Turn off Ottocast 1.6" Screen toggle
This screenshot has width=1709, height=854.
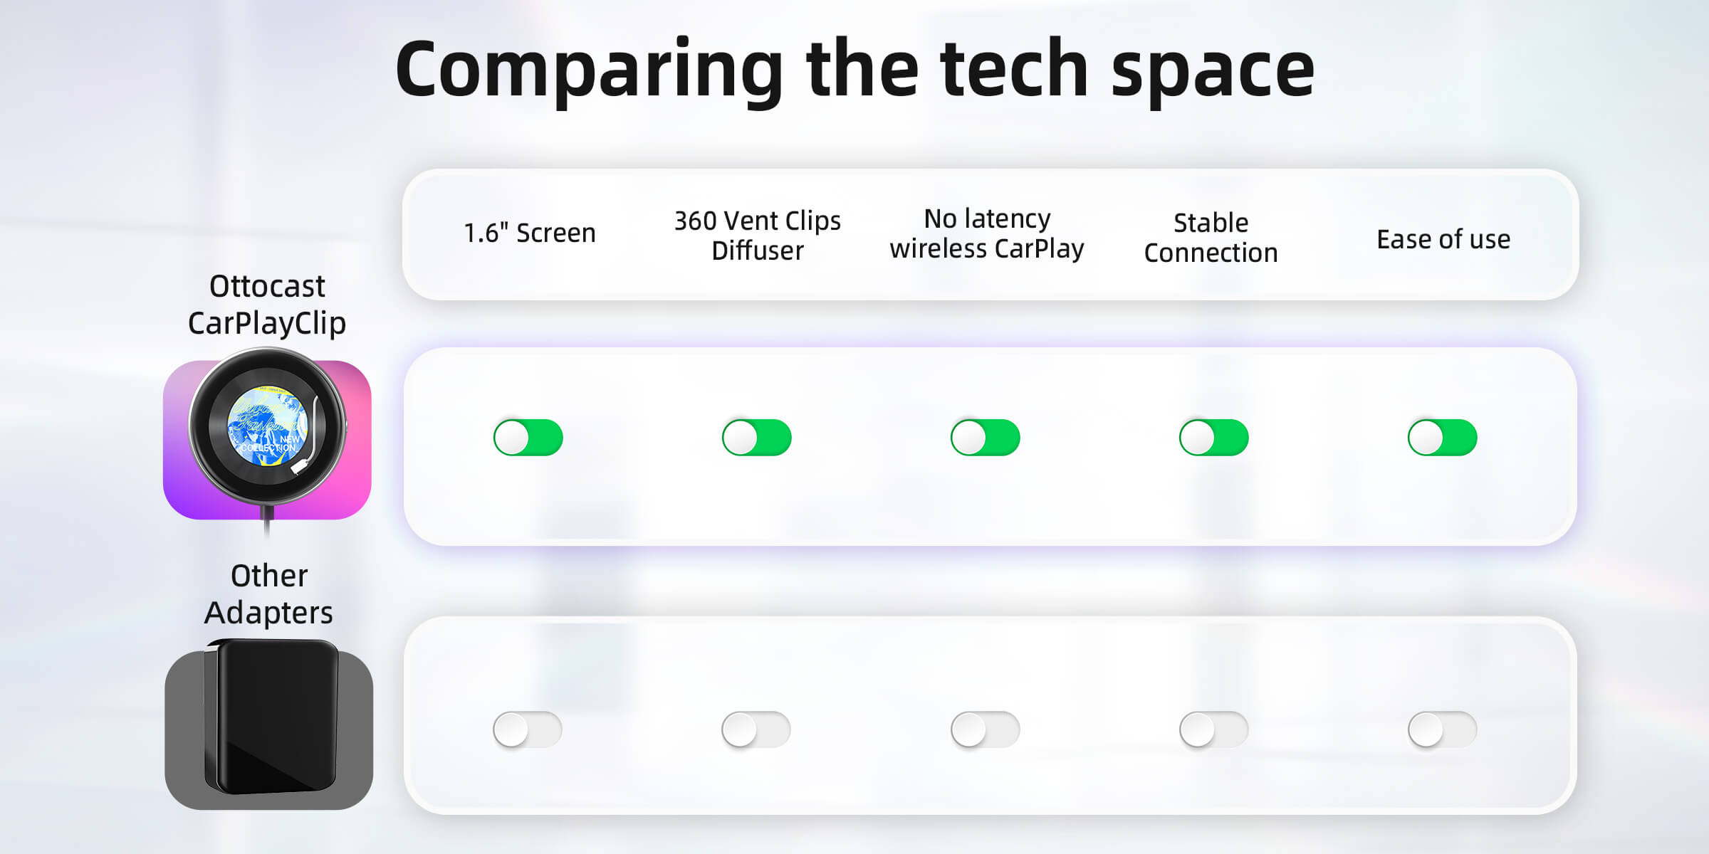point(528,437)
